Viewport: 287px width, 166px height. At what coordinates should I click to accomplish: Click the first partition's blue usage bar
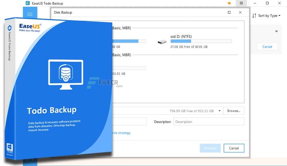point(129,41)
